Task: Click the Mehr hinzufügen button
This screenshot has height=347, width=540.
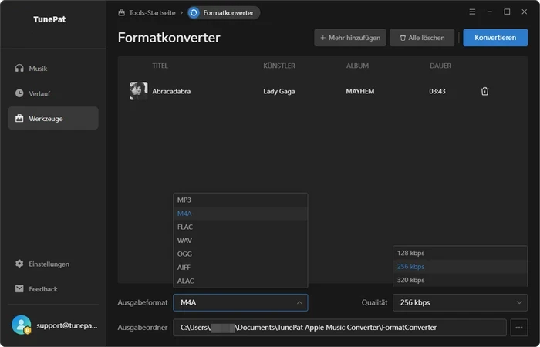Action: pyautogui.click(x=350, y=38)
